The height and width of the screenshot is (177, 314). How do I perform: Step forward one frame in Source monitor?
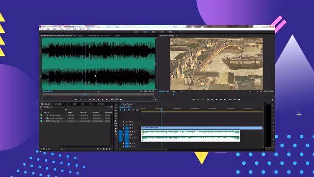click(x=103, y=99)
